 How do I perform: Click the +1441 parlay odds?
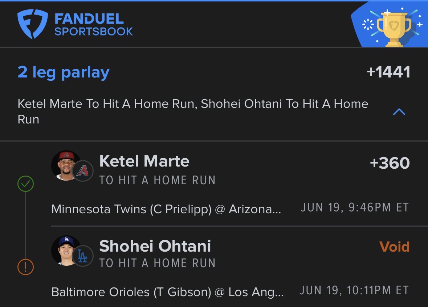point(388,72)
